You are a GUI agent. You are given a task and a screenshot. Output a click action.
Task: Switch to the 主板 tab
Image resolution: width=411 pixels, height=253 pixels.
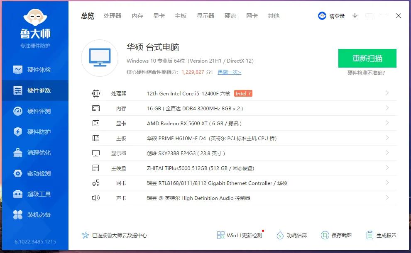pyautogui.click(x=181, y=16)
